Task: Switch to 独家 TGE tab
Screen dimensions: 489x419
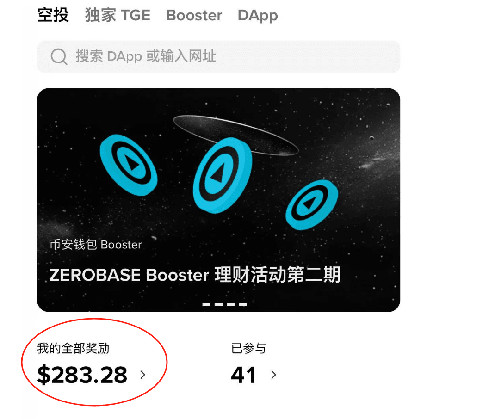Action: click(x=118, y=15)
